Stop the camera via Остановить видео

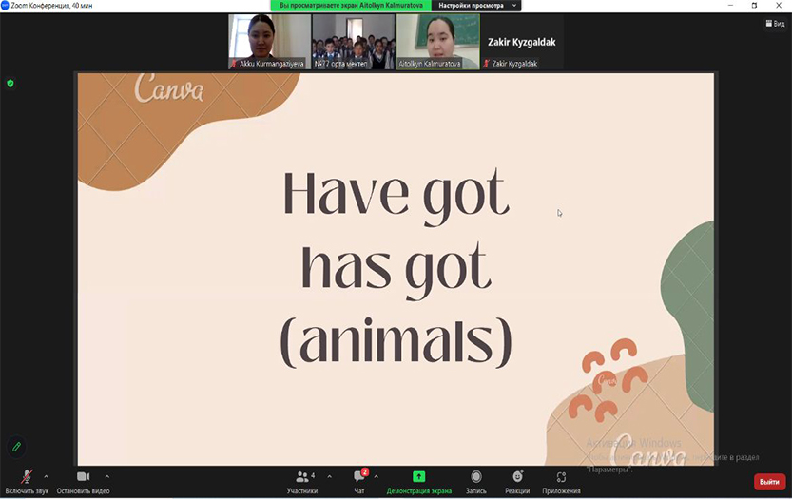(83, 477)
